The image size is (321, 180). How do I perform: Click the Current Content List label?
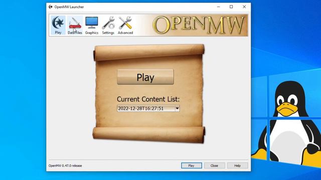coord(148,99)
